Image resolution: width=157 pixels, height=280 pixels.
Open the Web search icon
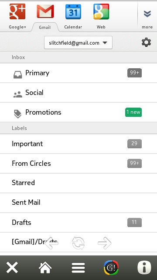[x=101, y=12]
